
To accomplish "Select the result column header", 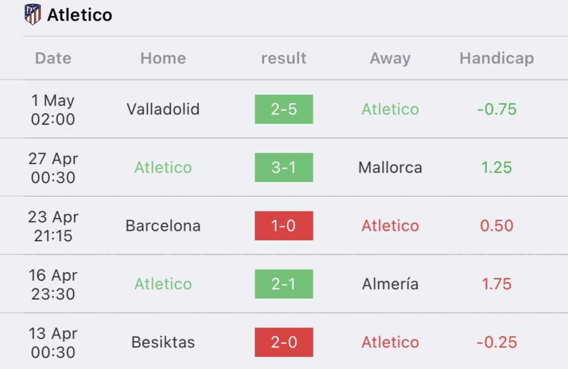I will point(283,58).
